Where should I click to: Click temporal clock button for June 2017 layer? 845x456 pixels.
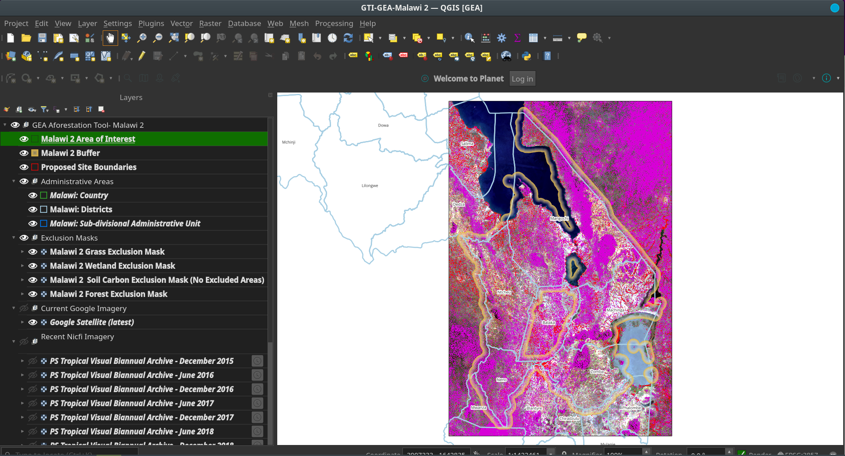pos(257,403)
